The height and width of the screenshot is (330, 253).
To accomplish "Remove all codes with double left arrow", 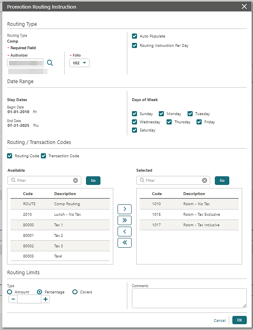I will pyautogui.click(x=125, y=243).
